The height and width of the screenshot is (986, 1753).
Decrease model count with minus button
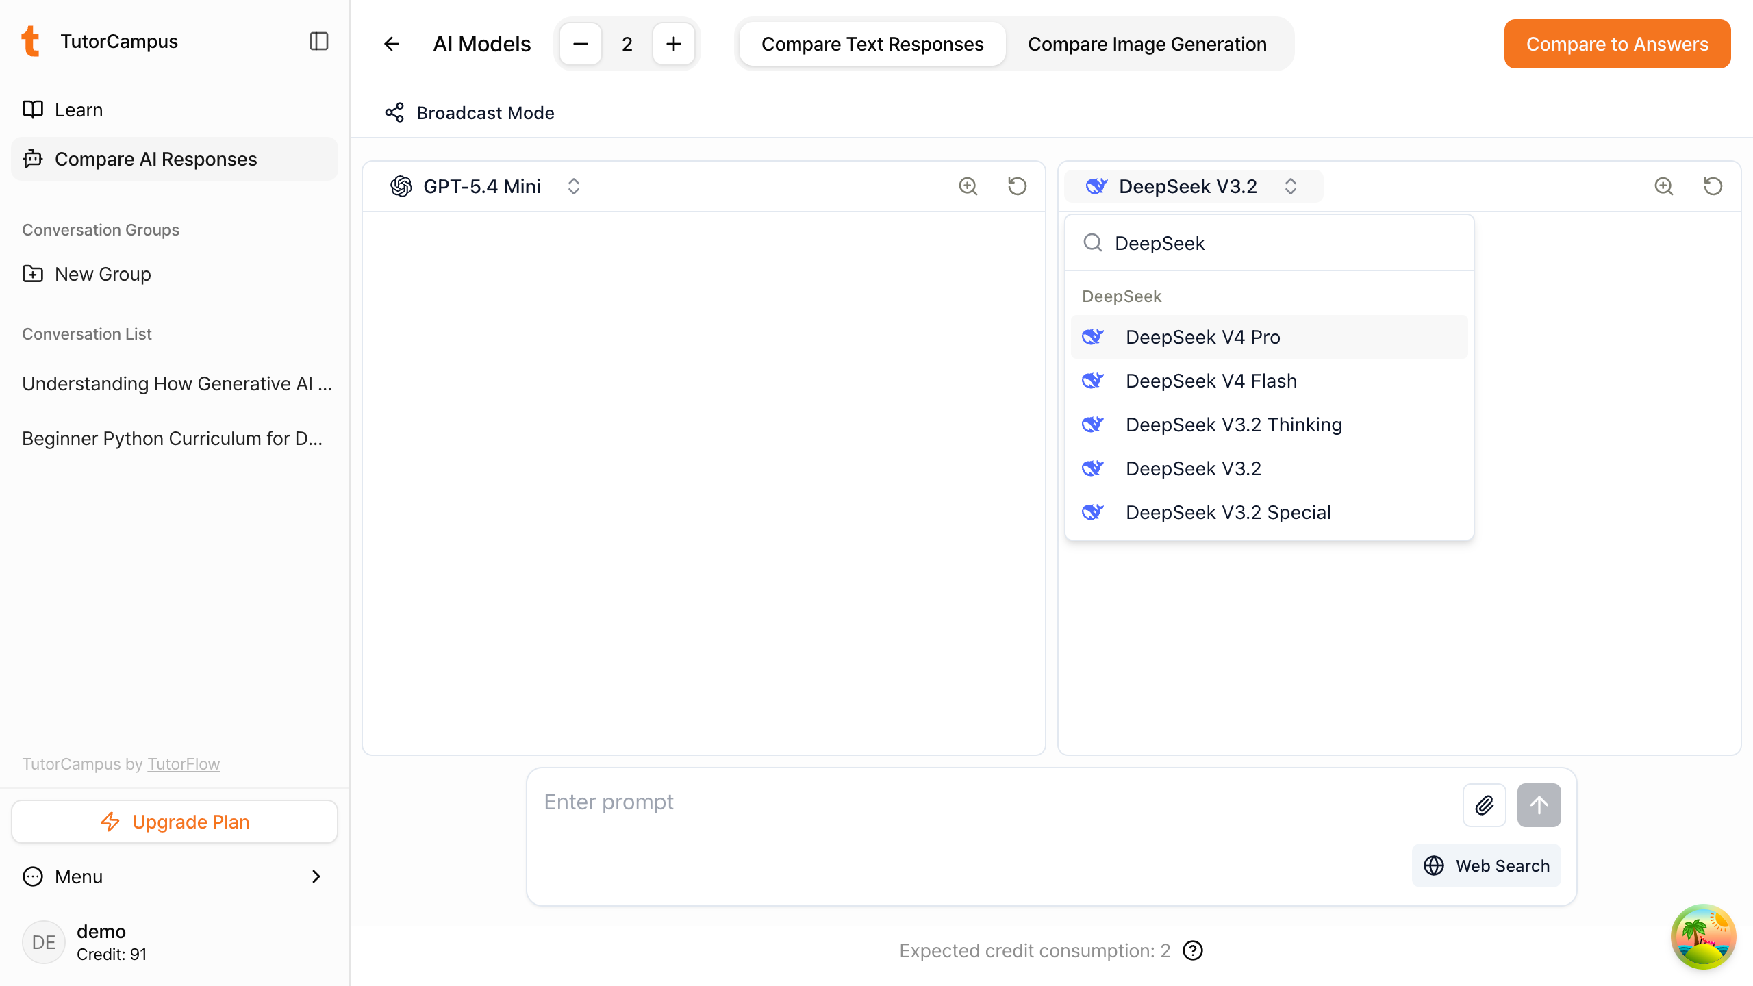pos(581,44)
